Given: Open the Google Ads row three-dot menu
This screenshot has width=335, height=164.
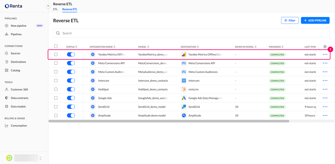Looking at the screenshot, I should pos(325,98).
